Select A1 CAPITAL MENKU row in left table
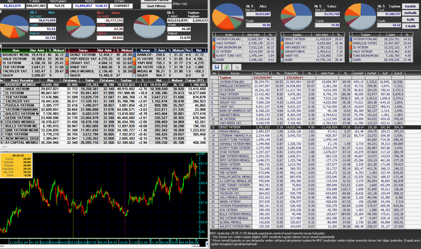421x249 pixels. (x=103, y=143)
